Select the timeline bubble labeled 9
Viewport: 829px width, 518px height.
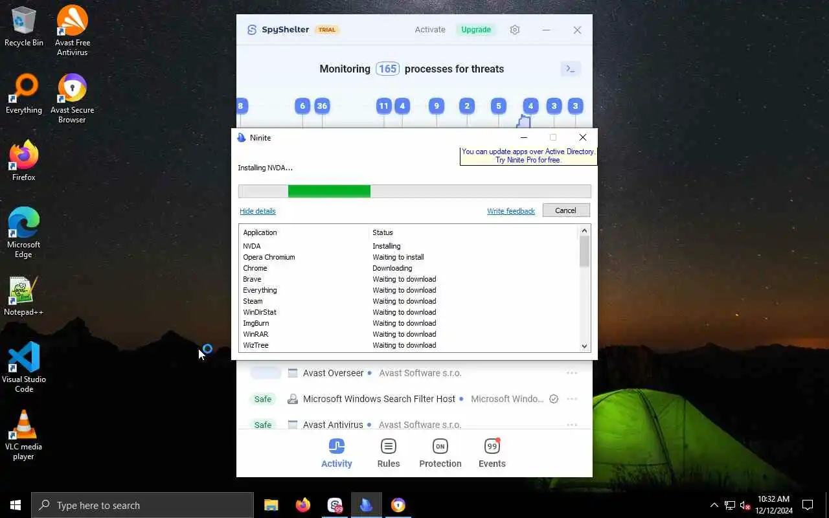click(437, 106)
